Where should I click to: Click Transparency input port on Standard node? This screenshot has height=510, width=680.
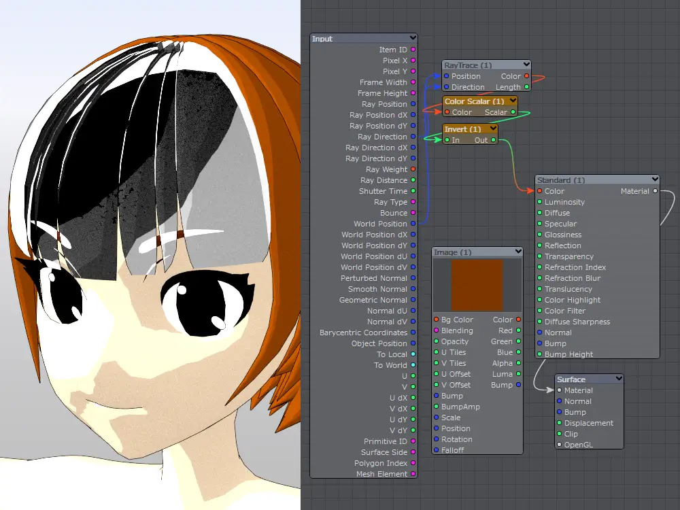coord(539,256)
